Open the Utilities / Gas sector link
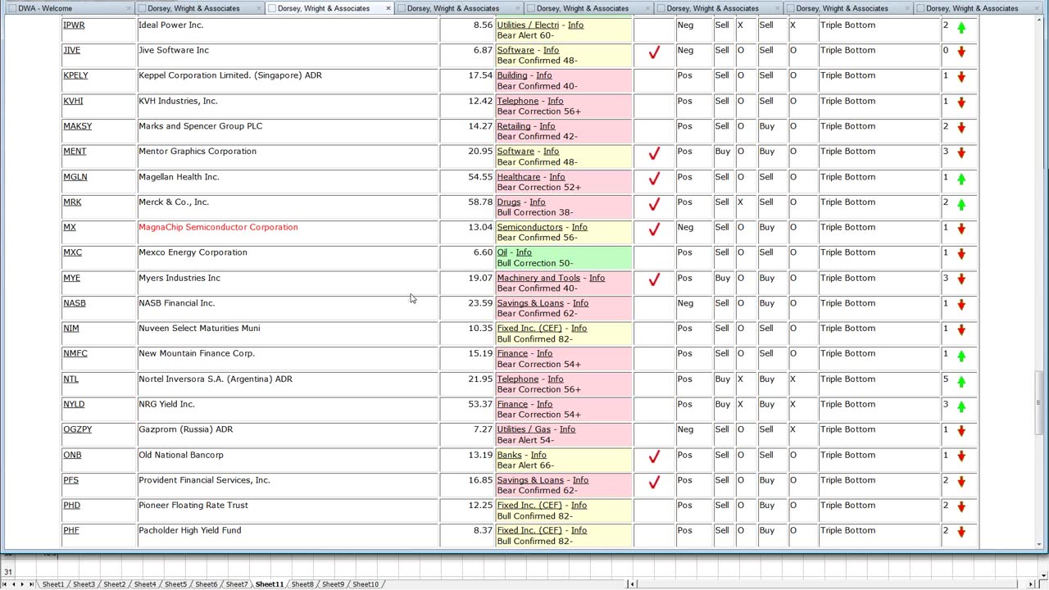 click(524, 429)
